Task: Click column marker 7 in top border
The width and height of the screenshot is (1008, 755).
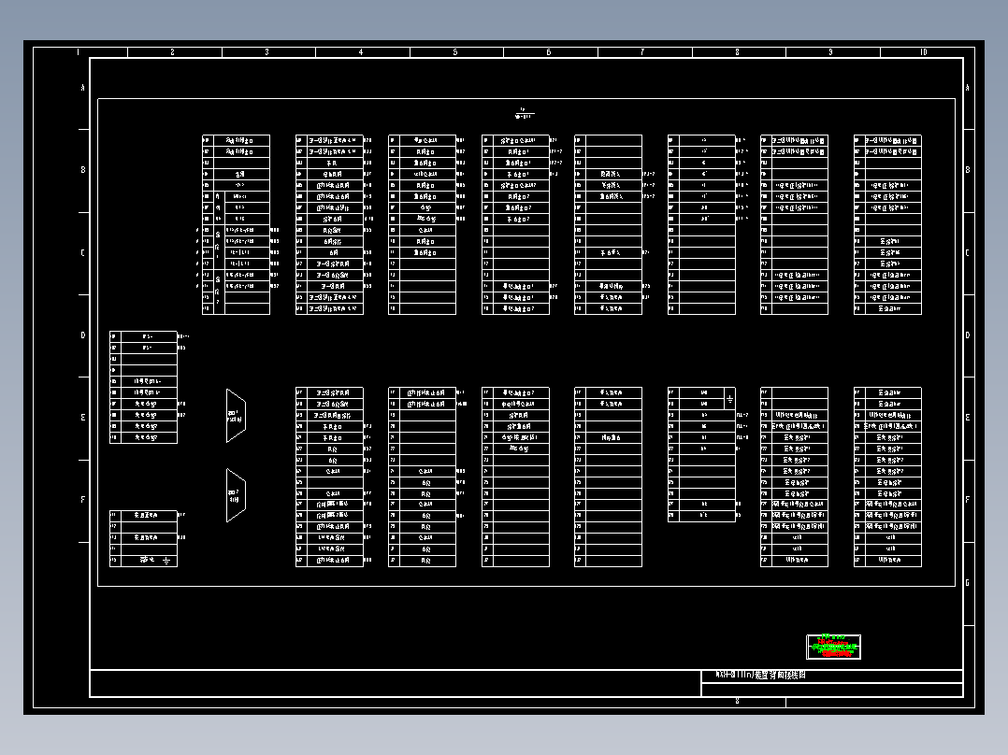Action: 643,52
